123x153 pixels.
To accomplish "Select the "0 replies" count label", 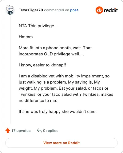I will (51, 131).
